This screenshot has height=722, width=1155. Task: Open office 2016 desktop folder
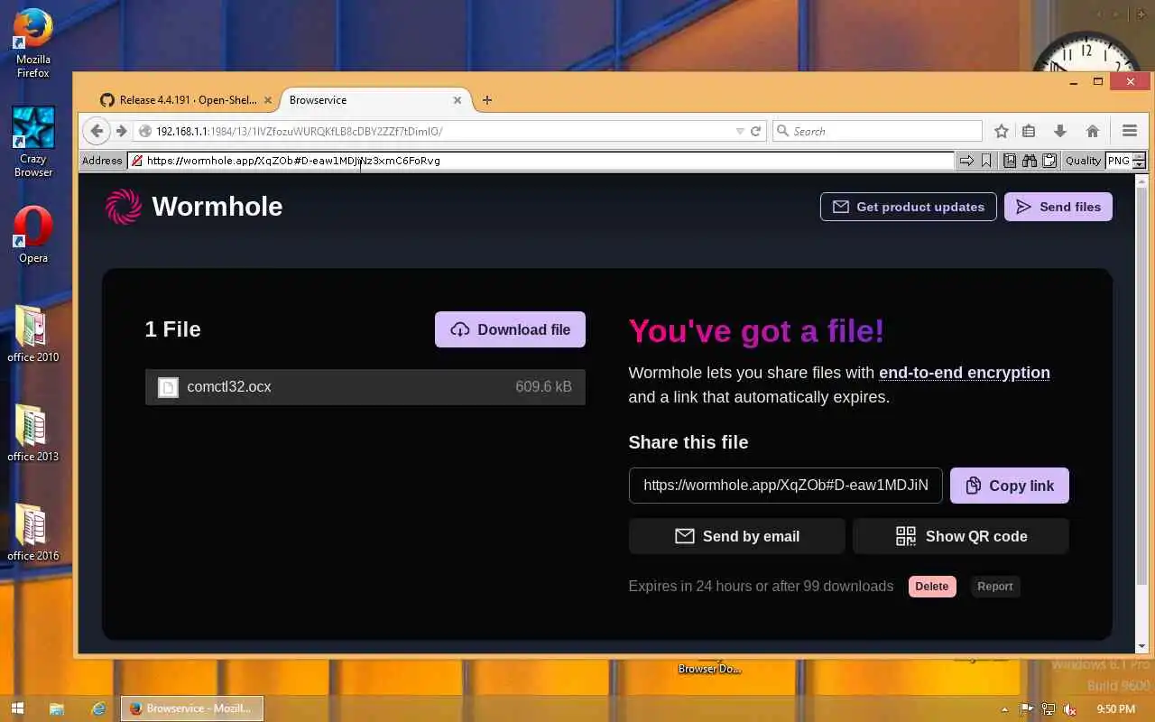click(x=33, y=532)
